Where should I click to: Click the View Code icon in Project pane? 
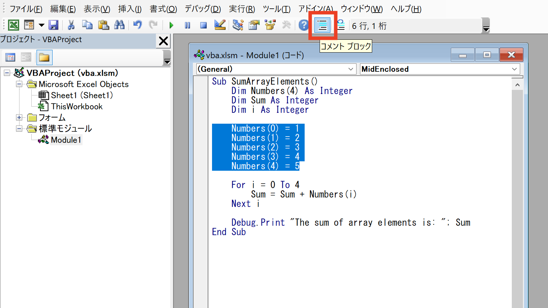click(10, 57)
